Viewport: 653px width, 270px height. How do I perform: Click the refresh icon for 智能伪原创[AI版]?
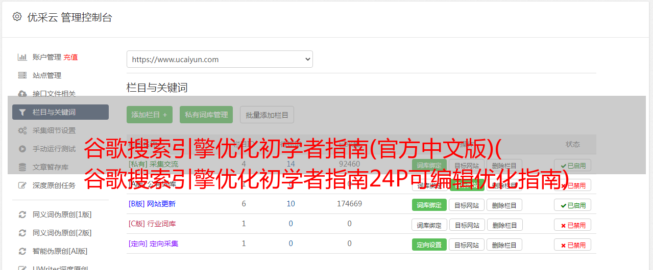[22, 251]
